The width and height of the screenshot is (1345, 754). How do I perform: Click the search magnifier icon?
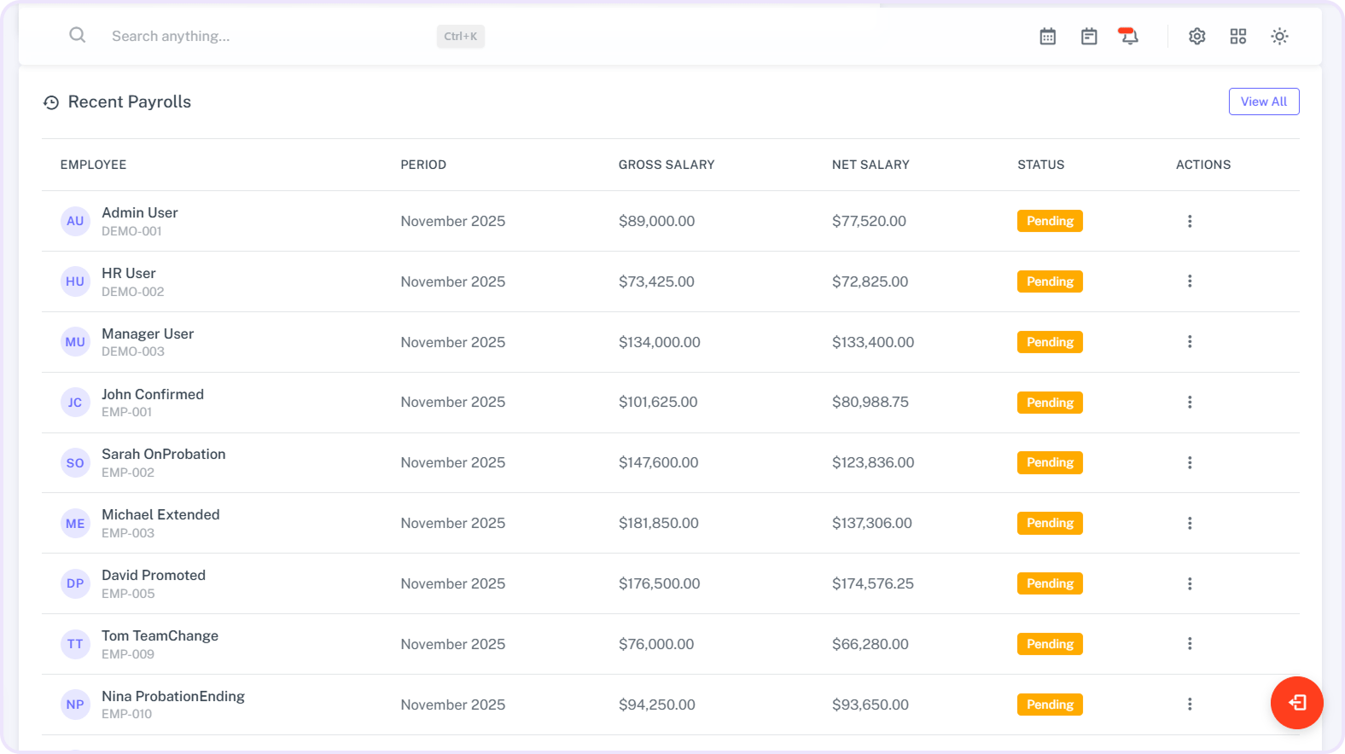point(78,36)
